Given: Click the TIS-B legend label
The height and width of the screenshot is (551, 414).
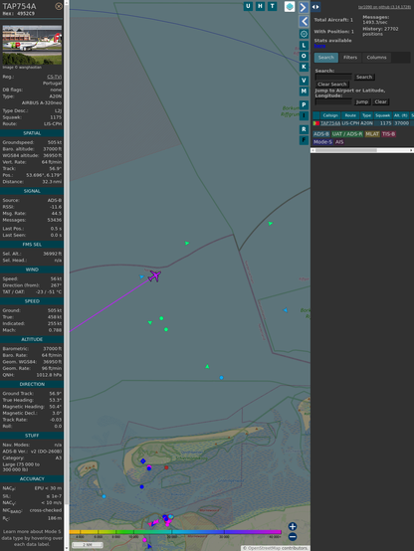Looking at the screenshot, I should click(x=388, y=134).
